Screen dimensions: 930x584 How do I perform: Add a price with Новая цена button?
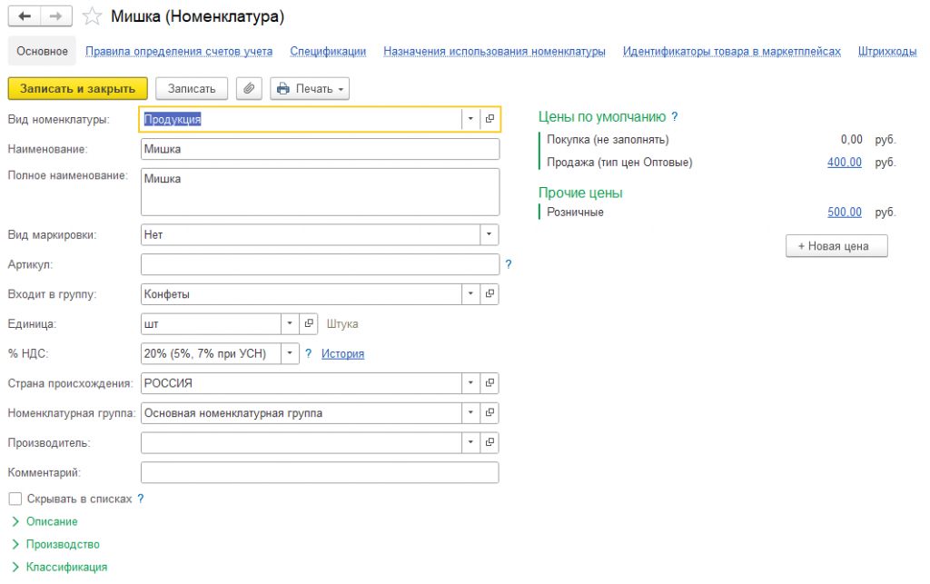pyautogui.click(x=836, y=246)
